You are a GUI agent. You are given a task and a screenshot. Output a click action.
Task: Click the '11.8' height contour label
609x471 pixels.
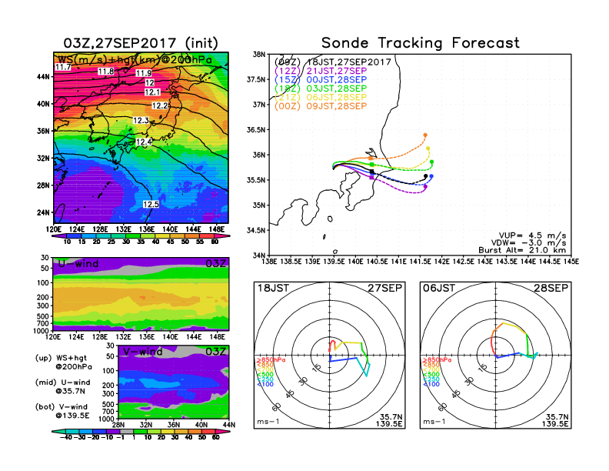pyautogui.click(x=105, y=72)
